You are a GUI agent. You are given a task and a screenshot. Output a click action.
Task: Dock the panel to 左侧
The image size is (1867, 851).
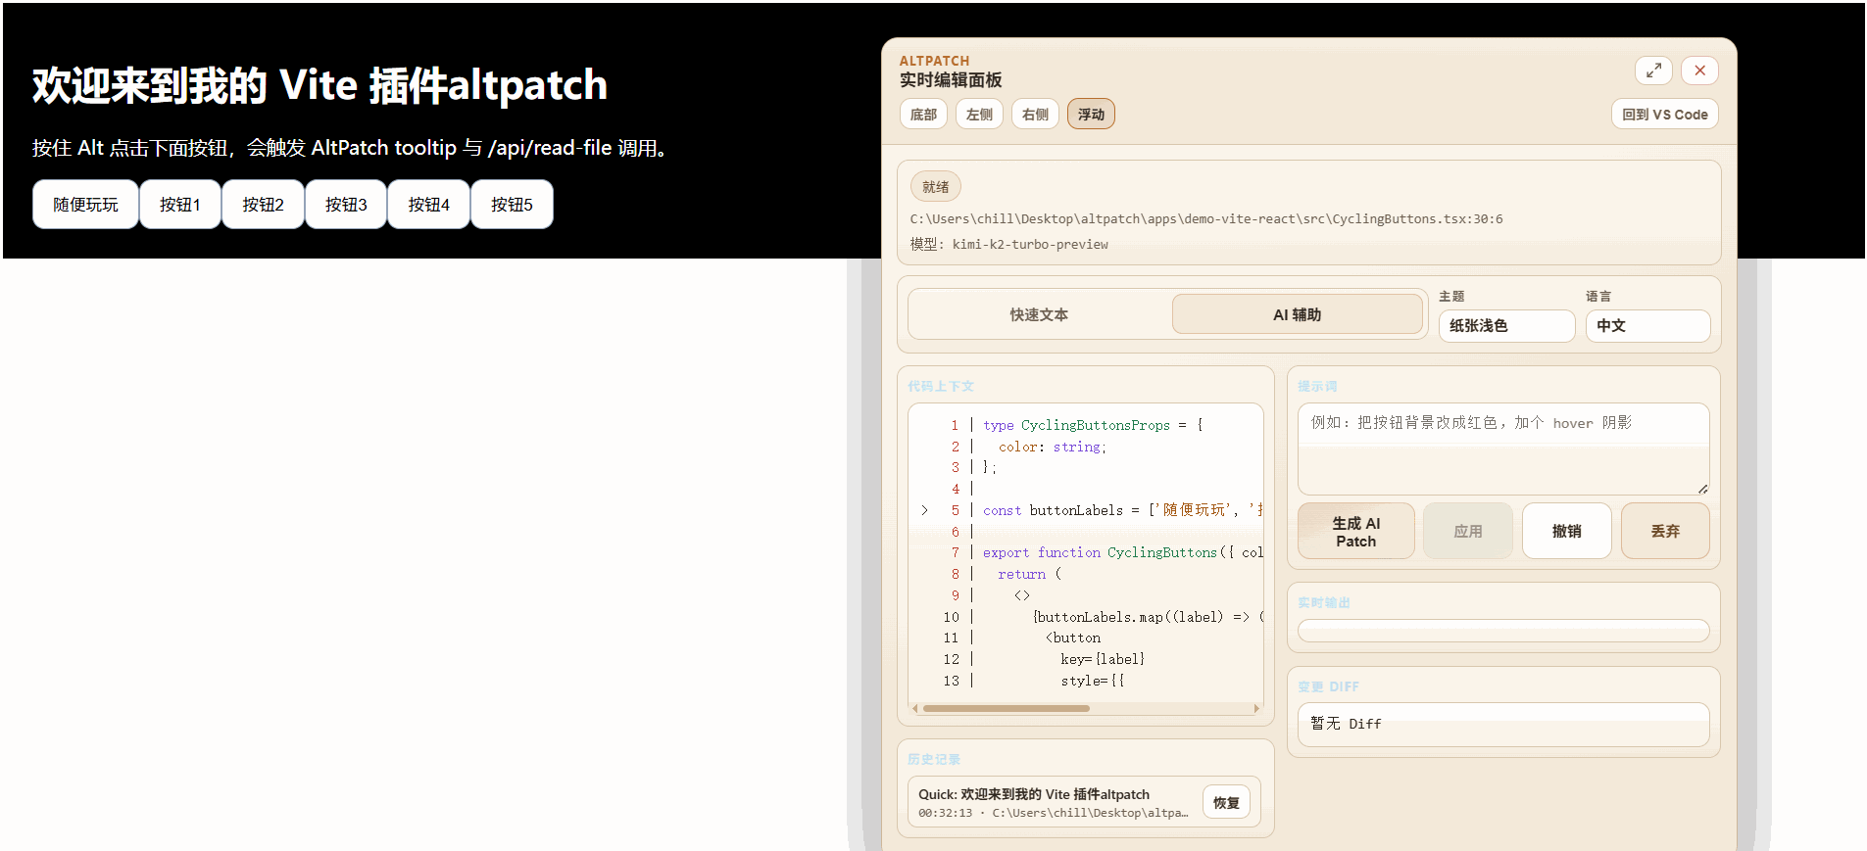coord(979,115)
